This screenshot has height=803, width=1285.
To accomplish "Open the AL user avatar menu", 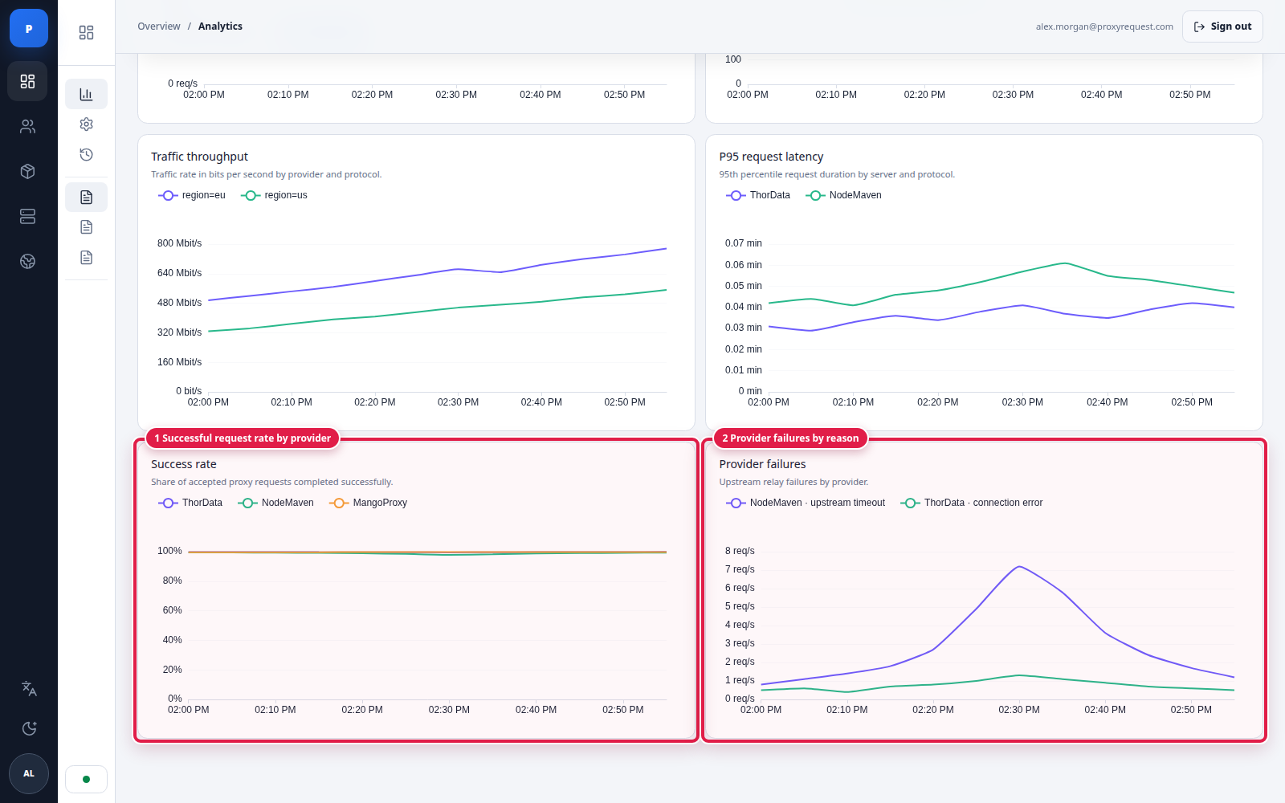I will 29,773.
